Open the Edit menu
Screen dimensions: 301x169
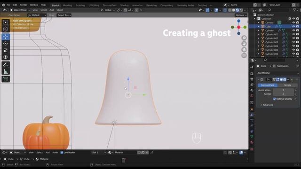click(15, 5)
